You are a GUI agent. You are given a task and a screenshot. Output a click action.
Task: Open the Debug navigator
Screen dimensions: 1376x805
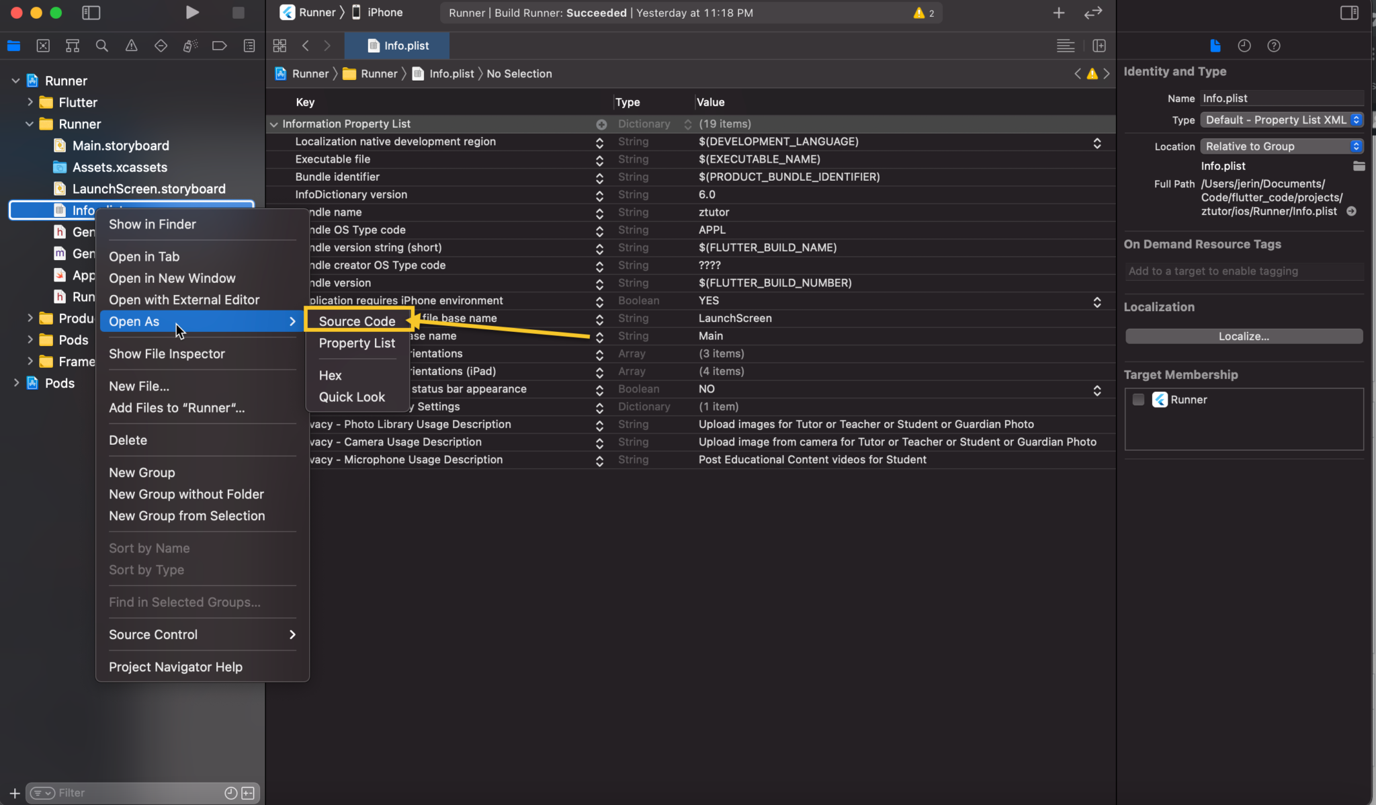[x=190, y=46]
